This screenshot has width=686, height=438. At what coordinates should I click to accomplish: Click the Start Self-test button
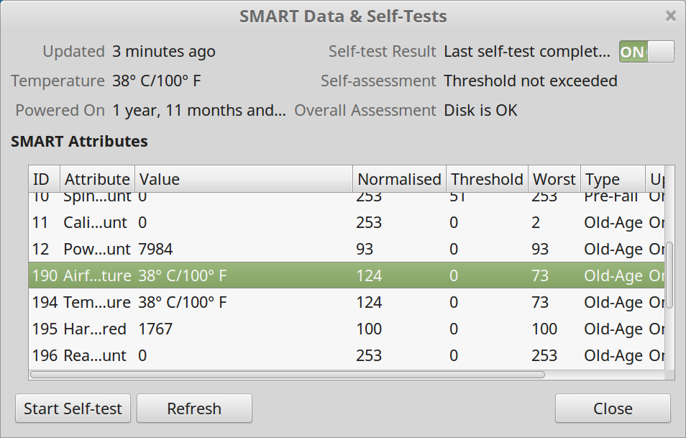click(73, 409)
